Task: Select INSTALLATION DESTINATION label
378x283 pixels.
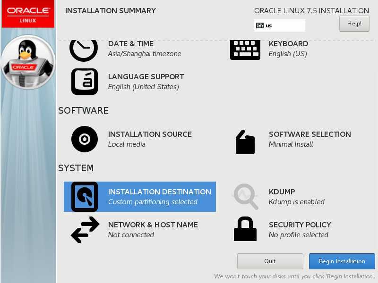Action: click(160, 192)
